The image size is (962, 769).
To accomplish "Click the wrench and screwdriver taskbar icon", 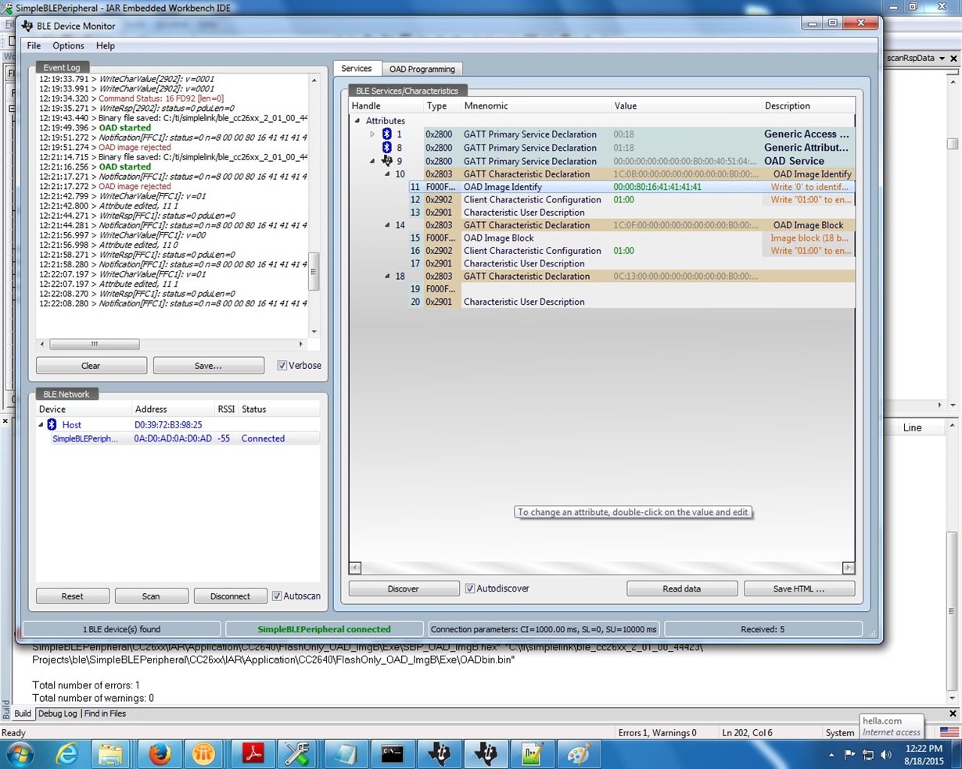I will point(297,754).
